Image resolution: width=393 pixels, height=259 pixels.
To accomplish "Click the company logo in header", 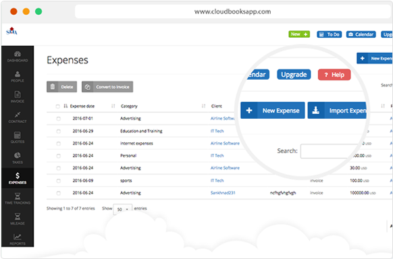I will point(11,31).
